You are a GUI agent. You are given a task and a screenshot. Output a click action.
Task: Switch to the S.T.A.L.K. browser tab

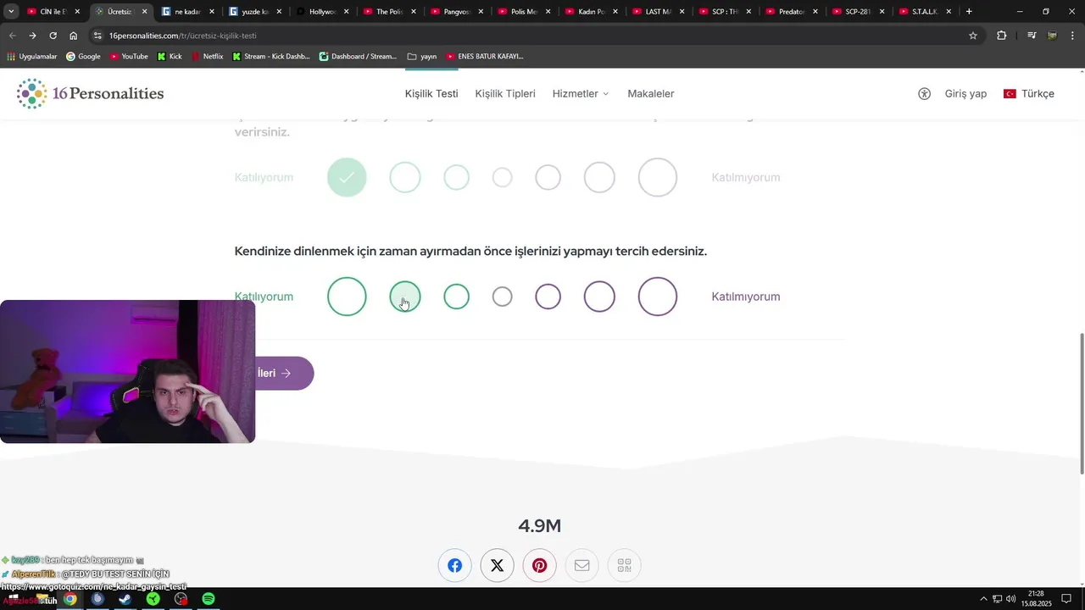[926, 12]
